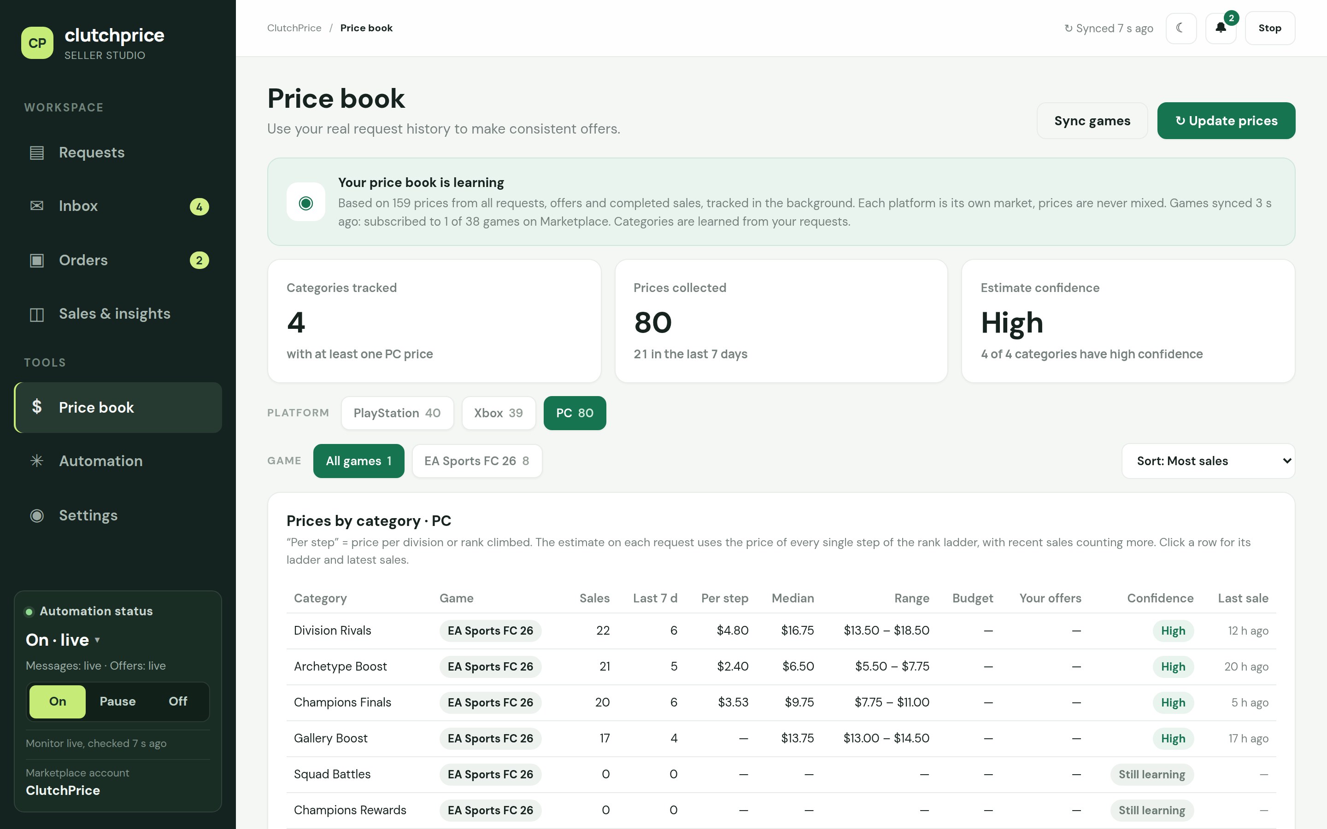The height and width of the screenshot is (829, 1327).
Task: Go to Automation in the sidebar
Action: tap(118, 461)
